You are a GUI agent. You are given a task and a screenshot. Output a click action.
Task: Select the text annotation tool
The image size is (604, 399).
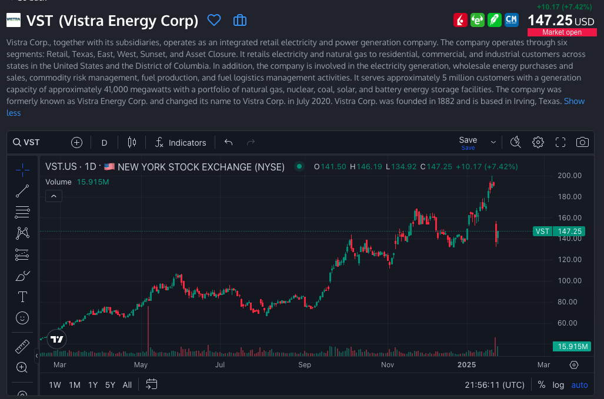[22, 297]
